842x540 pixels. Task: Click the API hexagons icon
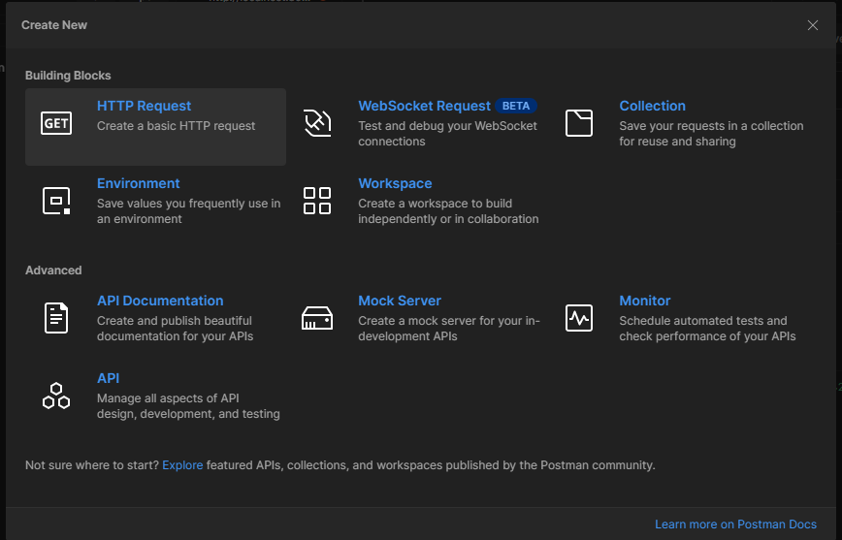(x=56, y=396)
